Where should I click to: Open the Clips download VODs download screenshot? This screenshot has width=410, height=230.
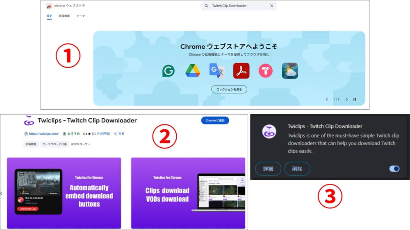188,193
